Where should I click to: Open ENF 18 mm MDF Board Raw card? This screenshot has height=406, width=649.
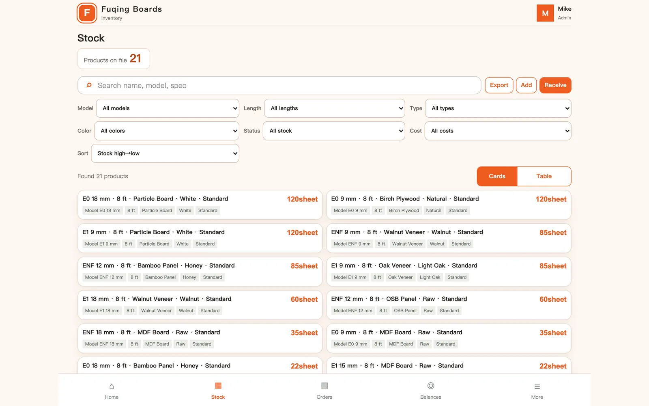200,338
